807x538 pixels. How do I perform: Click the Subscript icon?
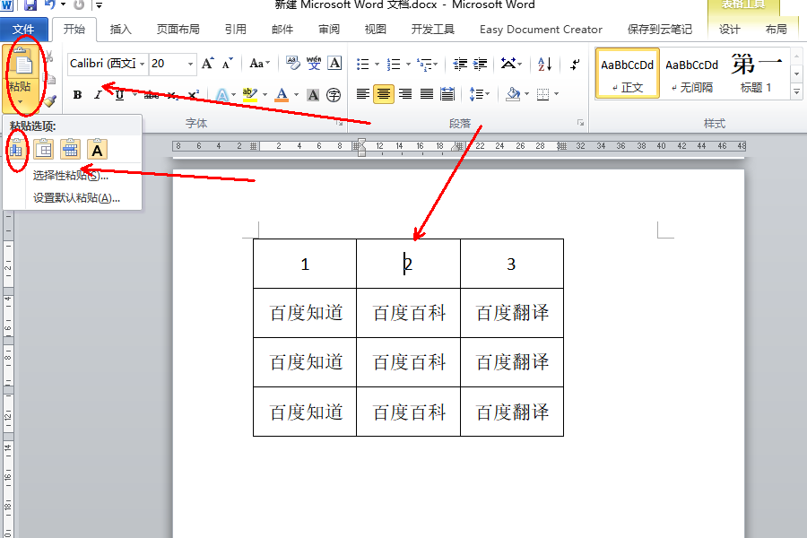(172, 95)
